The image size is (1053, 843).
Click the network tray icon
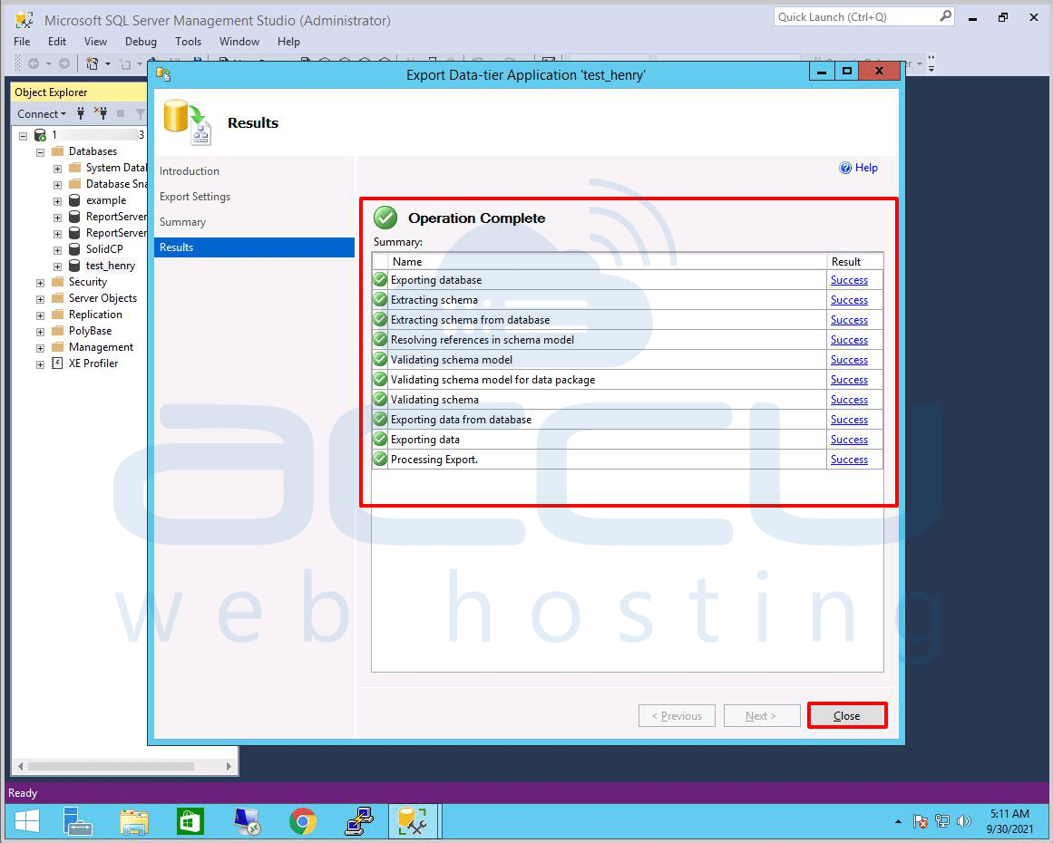pyautogui.click(x=942, y=821)
